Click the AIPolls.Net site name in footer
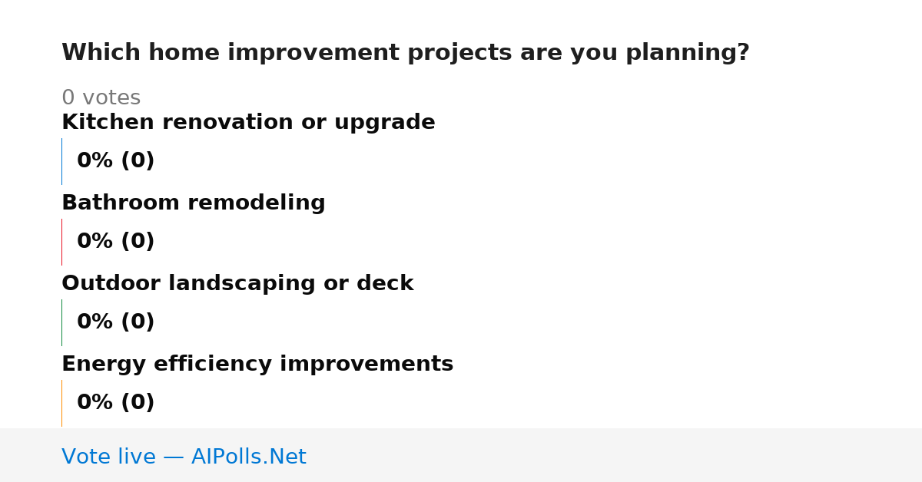 click(248, 457)
